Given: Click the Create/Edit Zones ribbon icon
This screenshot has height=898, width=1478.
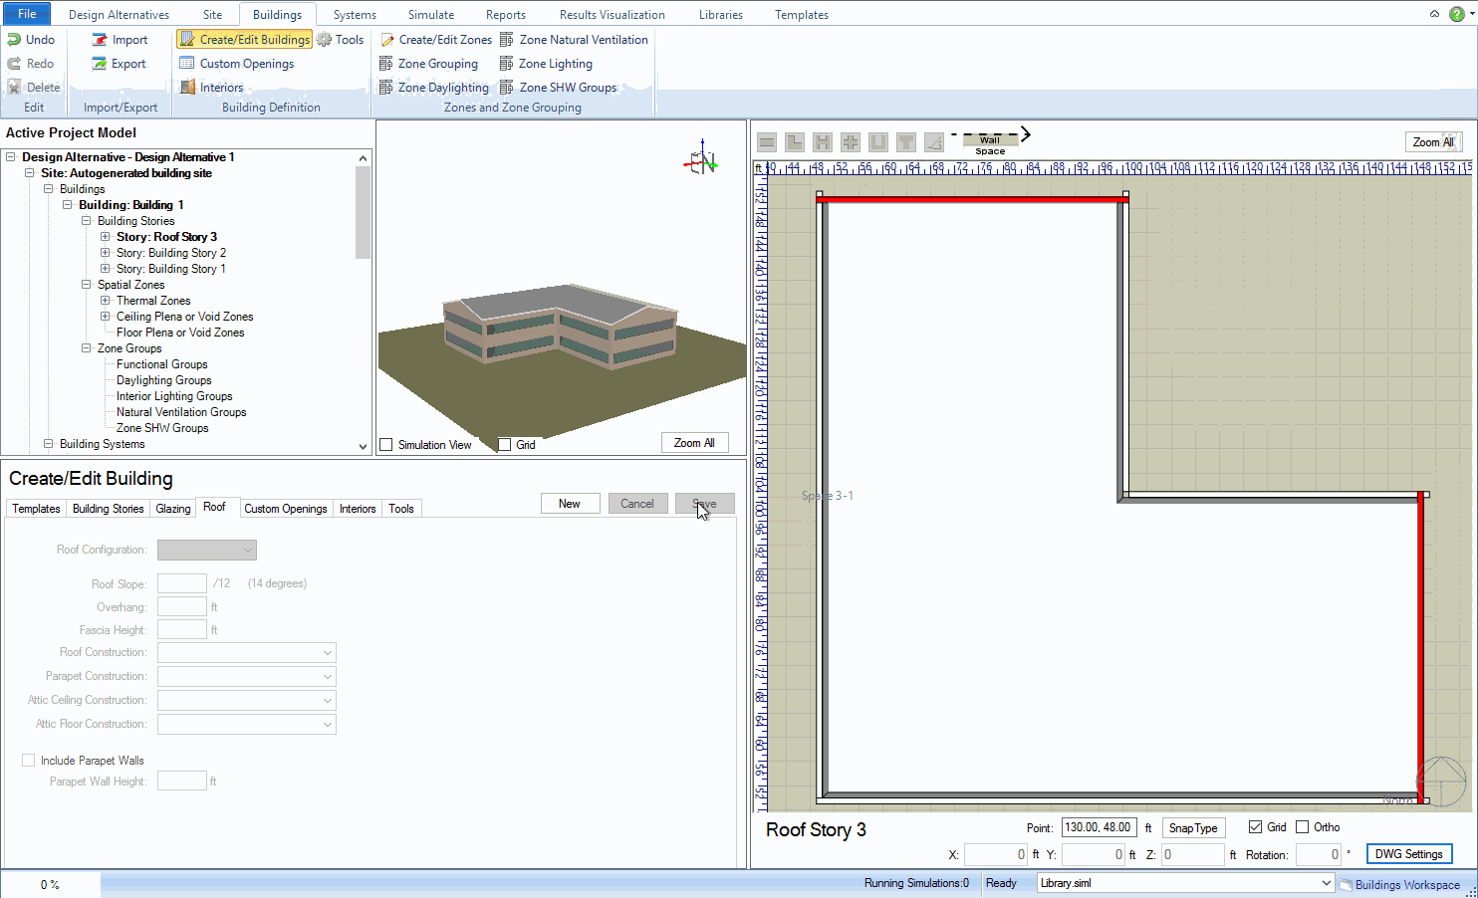Looking at the screenshot, I should coord(387,40).
